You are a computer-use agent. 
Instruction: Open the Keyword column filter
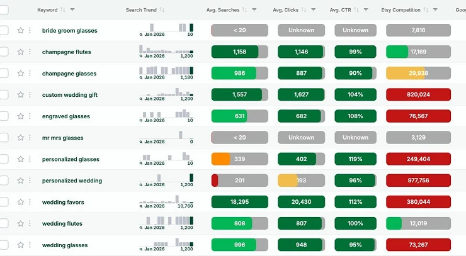pos(72,10)
